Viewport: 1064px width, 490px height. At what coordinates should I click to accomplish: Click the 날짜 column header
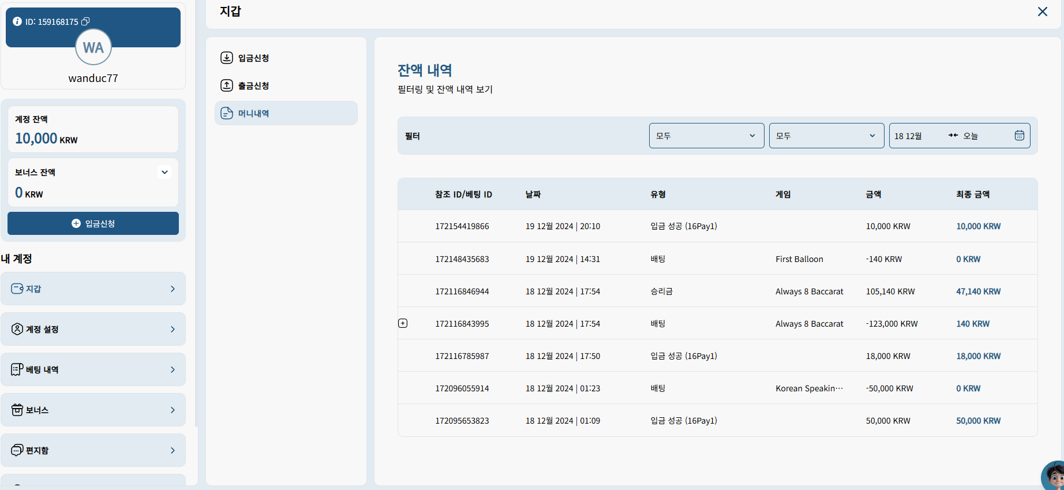point(533,194)
